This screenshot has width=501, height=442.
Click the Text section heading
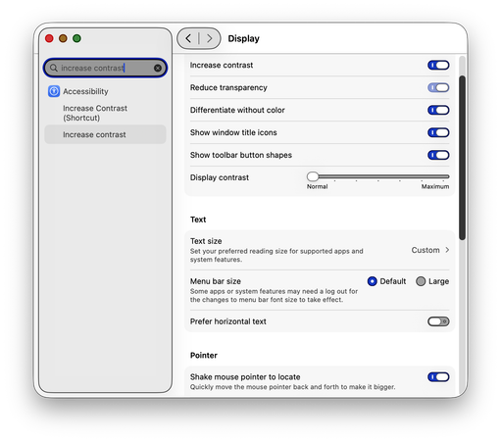click(198, 220)
